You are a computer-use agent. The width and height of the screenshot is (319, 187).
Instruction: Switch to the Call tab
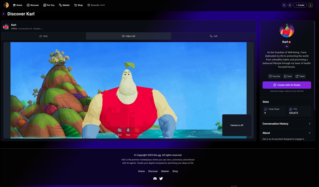pyautogui.click(x=213, y=36)
